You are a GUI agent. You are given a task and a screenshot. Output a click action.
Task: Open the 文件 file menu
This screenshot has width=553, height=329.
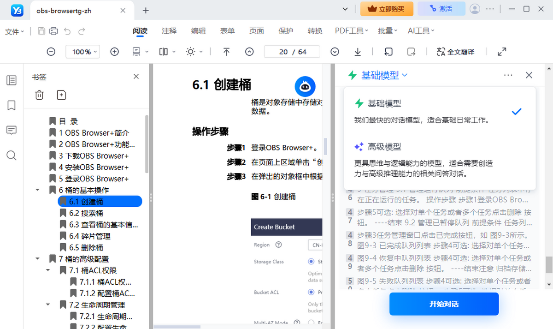coord(15,31)
